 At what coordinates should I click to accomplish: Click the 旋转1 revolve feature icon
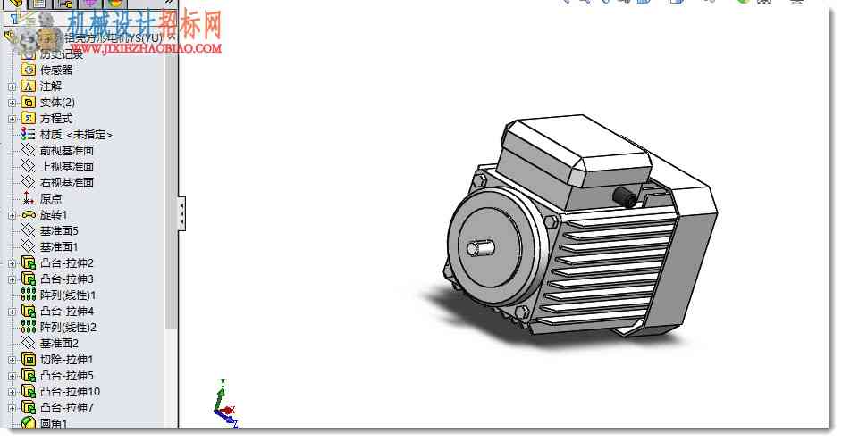click(29, 215)
